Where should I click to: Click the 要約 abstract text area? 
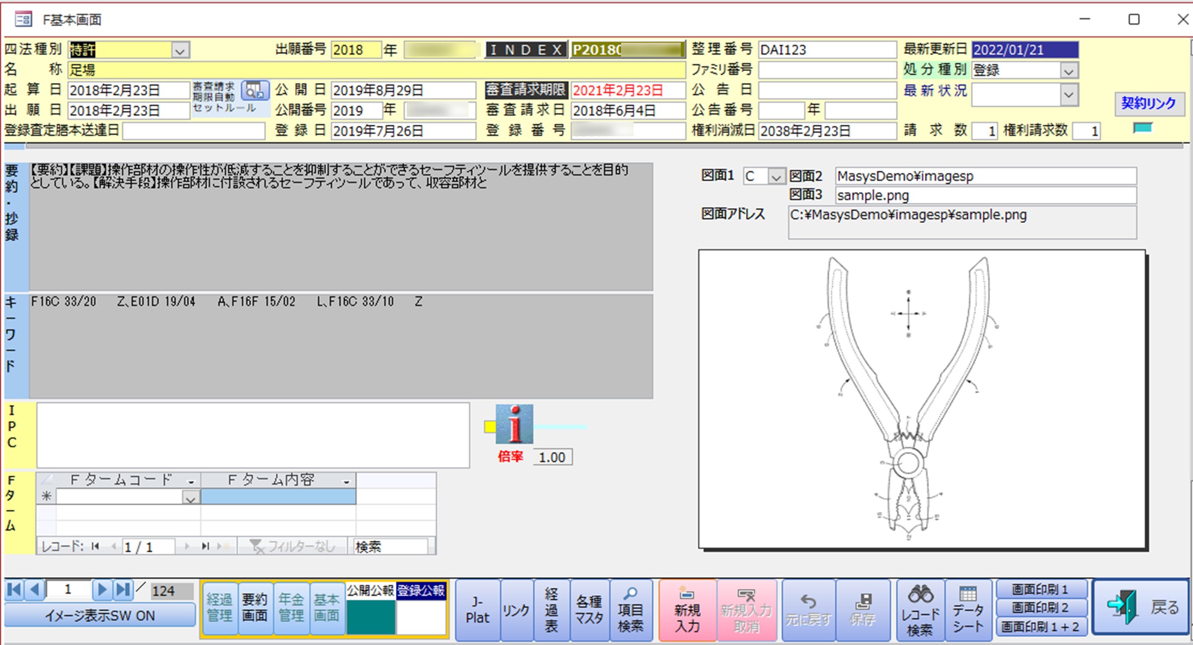pos(341,227)
